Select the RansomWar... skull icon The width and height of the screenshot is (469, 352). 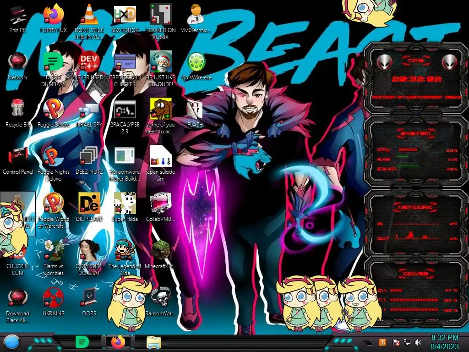tap(160, 302)
